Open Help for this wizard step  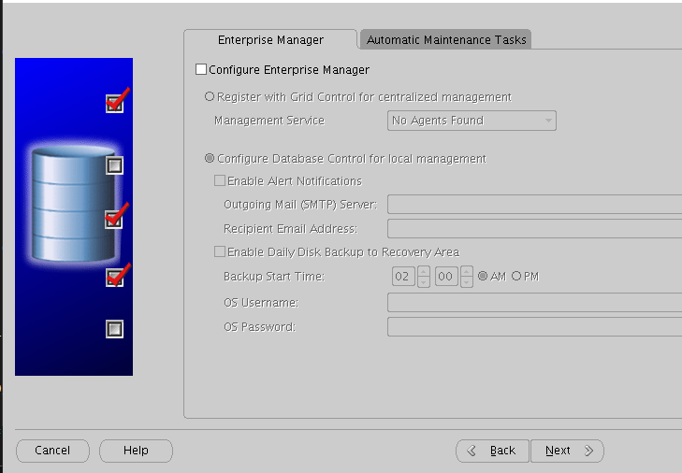(136, 451)
